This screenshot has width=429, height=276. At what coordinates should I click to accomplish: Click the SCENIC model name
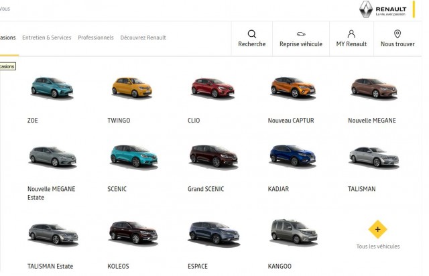(x=117, y=189)
